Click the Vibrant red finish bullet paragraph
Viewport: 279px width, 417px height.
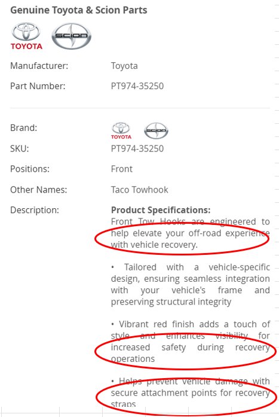[191, 342]
